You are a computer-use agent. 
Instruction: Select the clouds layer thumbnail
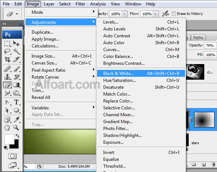pyautogui.click(x=195, y=72)
